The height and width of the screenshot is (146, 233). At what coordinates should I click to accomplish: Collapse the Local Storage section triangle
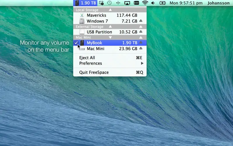click(110, 10)
